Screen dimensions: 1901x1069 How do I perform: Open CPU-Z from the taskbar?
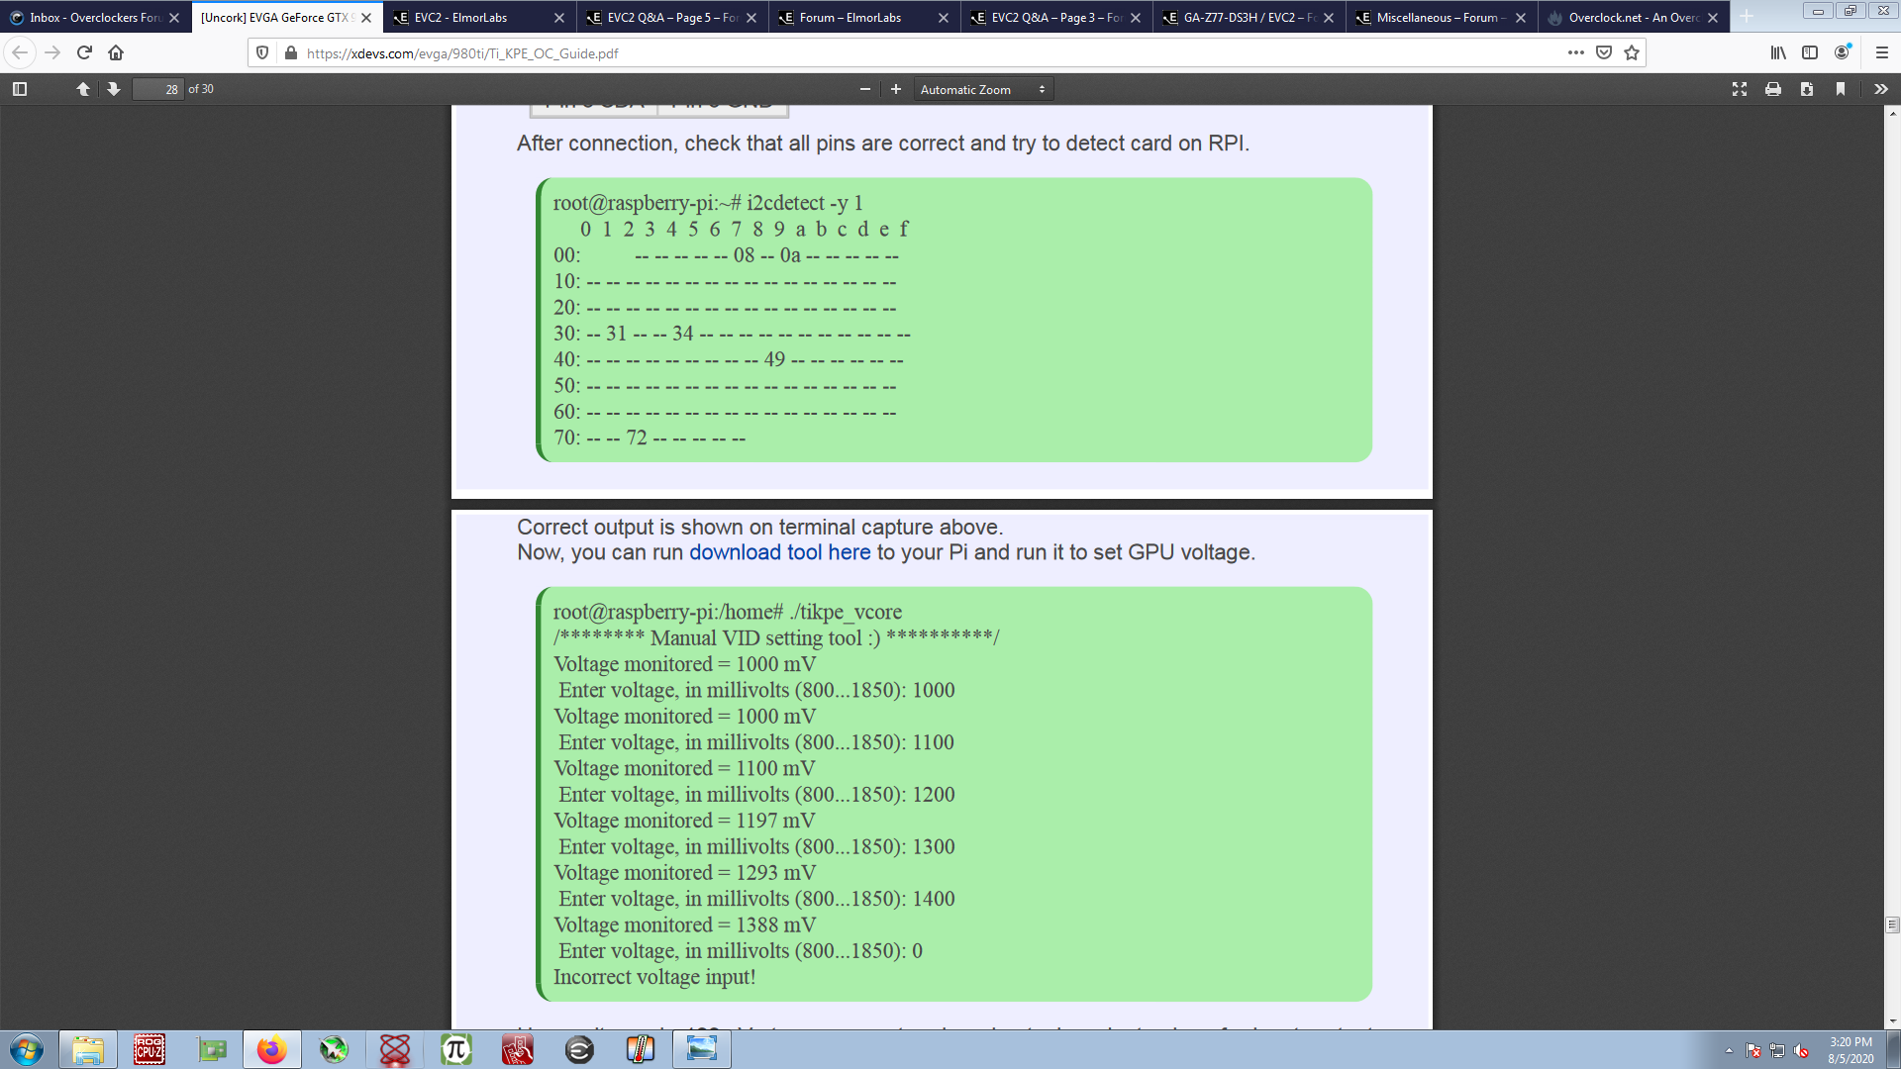(x=150, y=1049)
